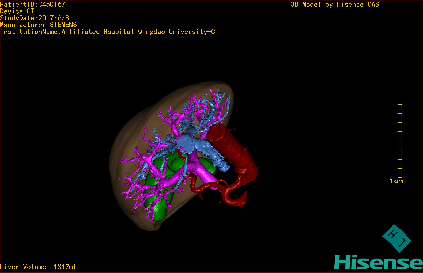Viewport: 423px width, 273px height.
Task: Click the Liver Volume: 1312ml readout
Action: coord(38,267)
